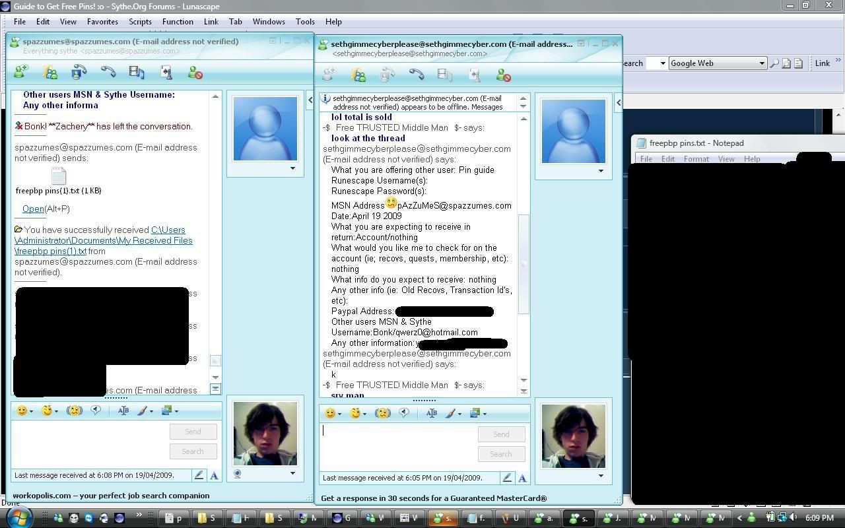Click message input field in sethgimmecyber chat

pyautogui.click(x=398, y=447)
